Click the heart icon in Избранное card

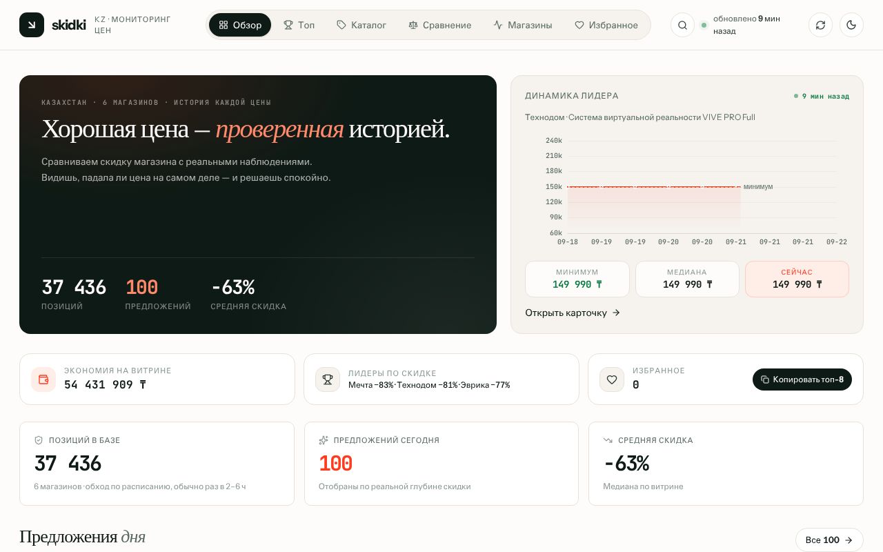click(x=612, y=379)
